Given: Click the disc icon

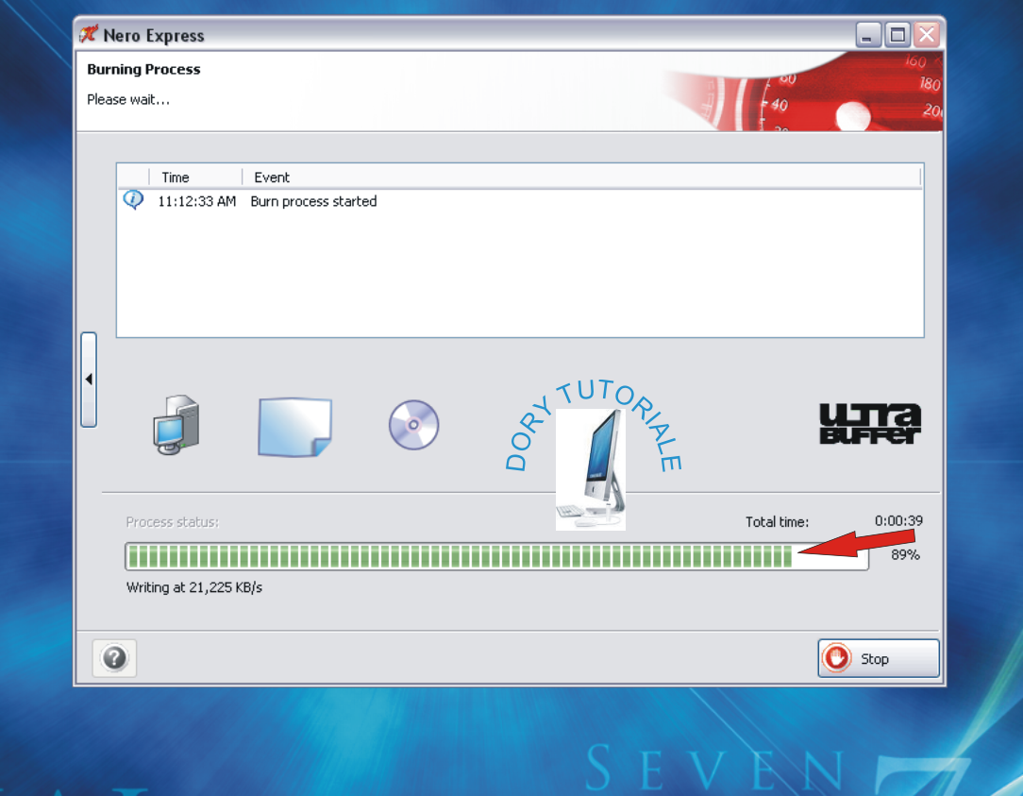Looking at the screenshot, I should point(413,425).
